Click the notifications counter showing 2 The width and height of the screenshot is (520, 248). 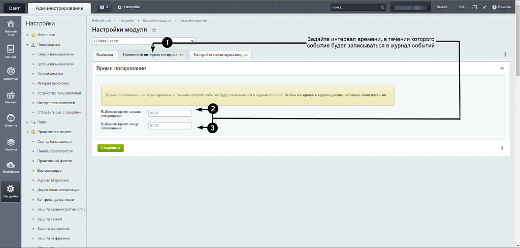click(104, 7)
